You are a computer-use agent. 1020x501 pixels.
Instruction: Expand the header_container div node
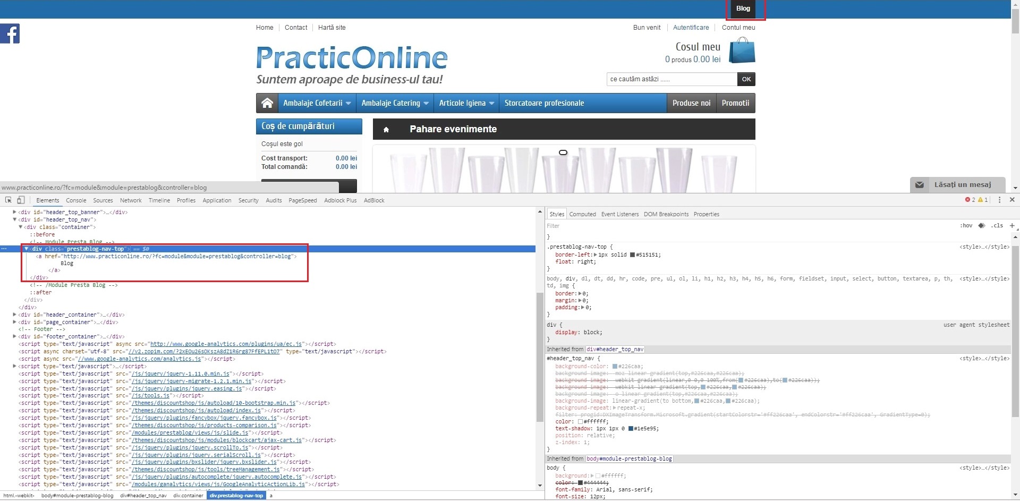(x=14, y=315)
